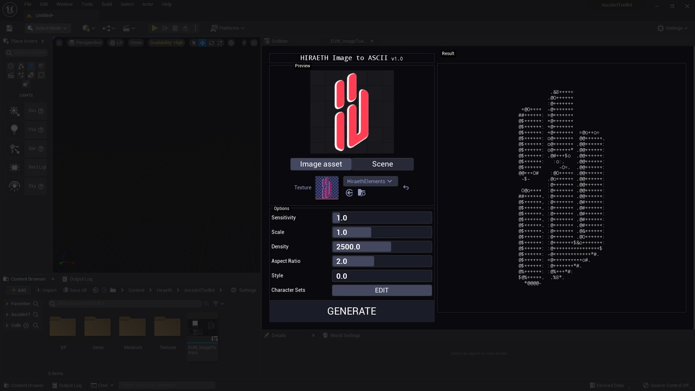Open the Content Drawer
The image size is (695, 391).
coord(24,386)
